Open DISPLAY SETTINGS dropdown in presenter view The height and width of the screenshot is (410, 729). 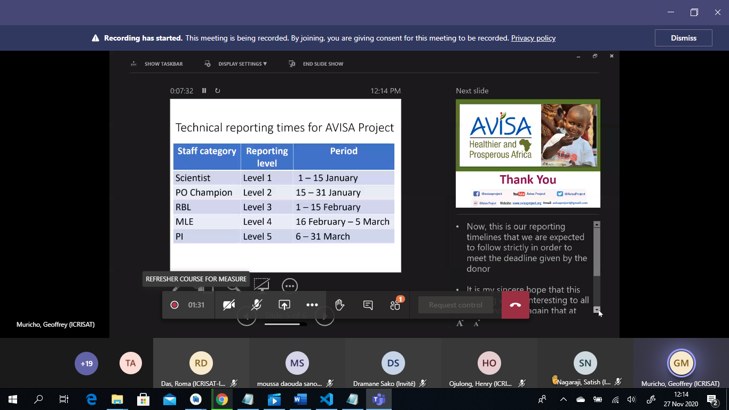click(x=235, y=64)
